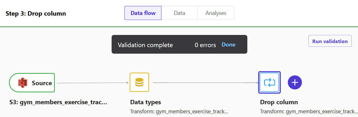Viewport: 358px width, 117px height.
Task: Click Transform text under Data types
Action: (179, 112)
